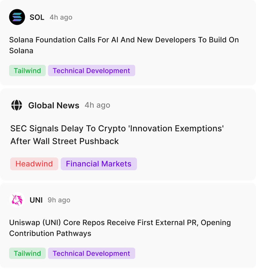Select the Global News source name

click(x=54, y=106)
